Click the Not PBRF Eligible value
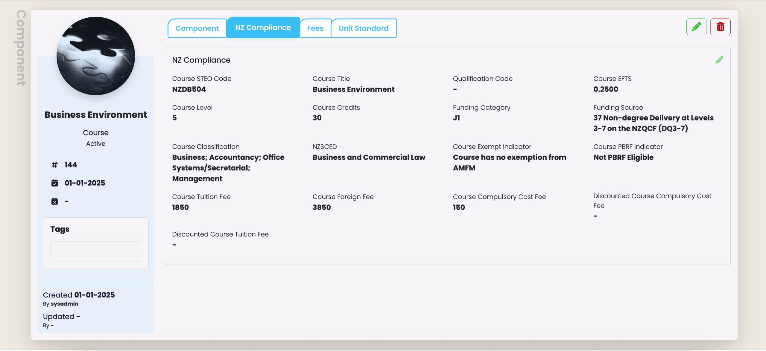 click(x=624, y=157)
